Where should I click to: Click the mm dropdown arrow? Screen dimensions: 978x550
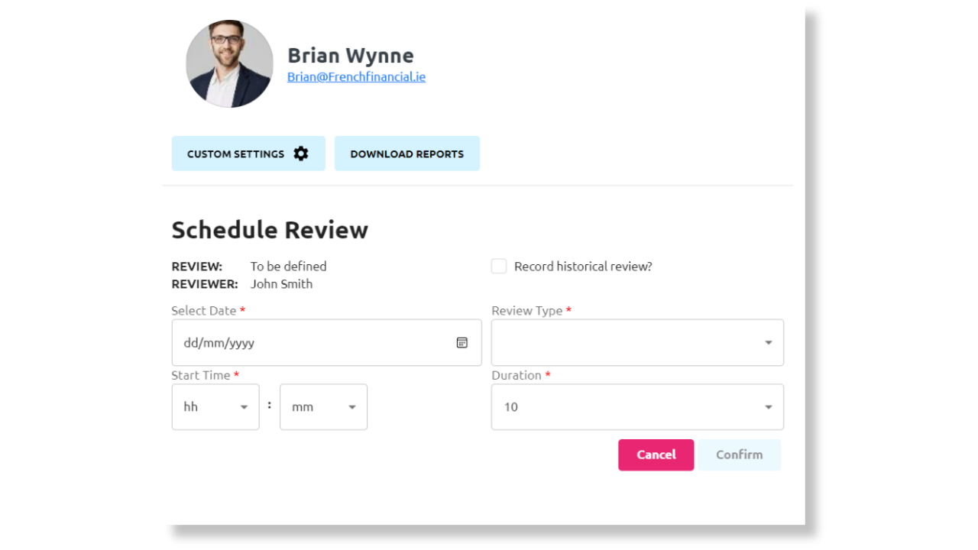pyautogui.click(x=352, y=406)
